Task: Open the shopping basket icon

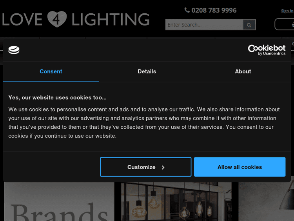Action: 292,25
